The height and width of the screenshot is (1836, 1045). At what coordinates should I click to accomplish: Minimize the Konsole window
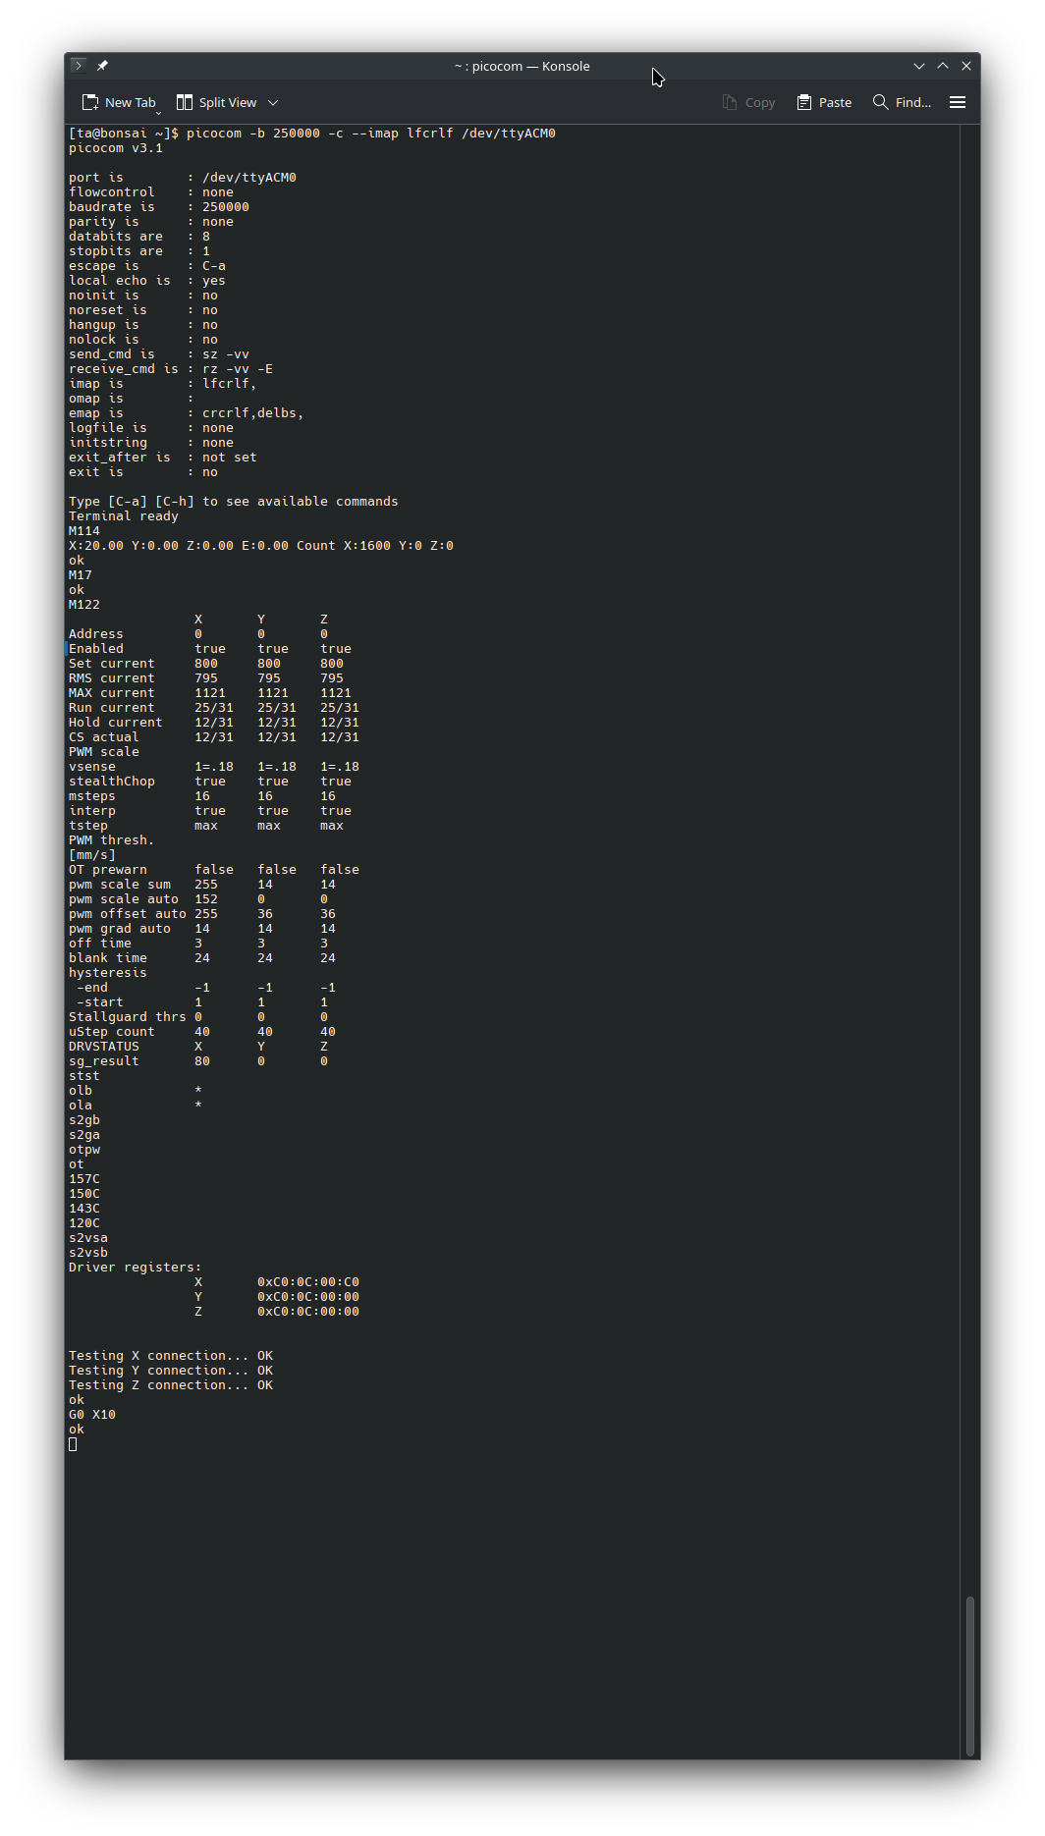click(x=919, y=66)
